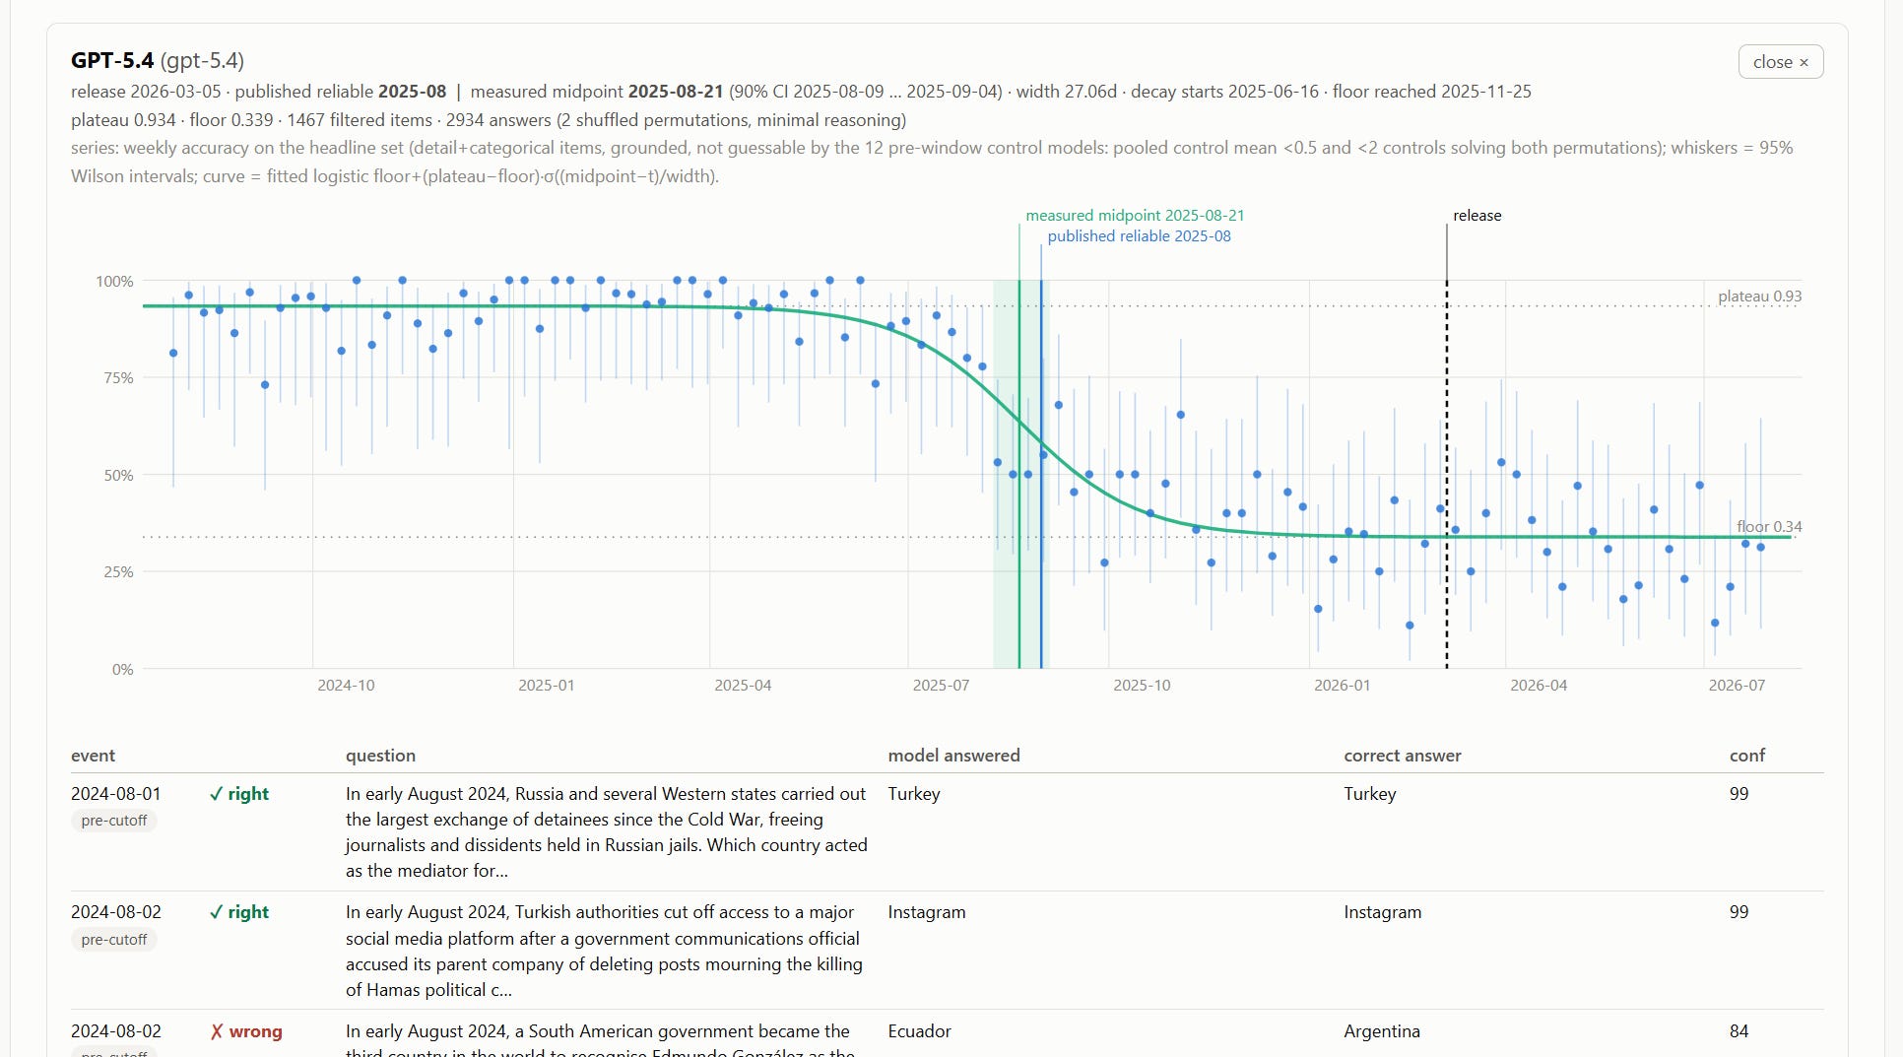Viewport: 1903px width, 1057px height.
Task: Click the blue published reliable 2025-08 chart label
Action: (1139, 236)
